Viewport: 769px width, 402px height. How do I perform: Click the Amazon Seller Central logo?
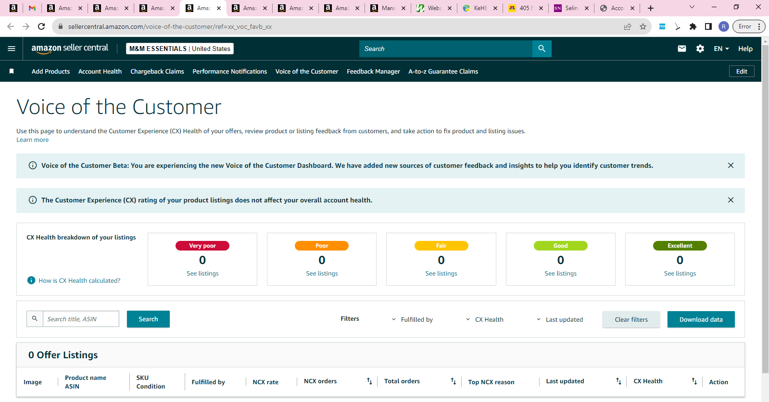(x=70, y=48)
